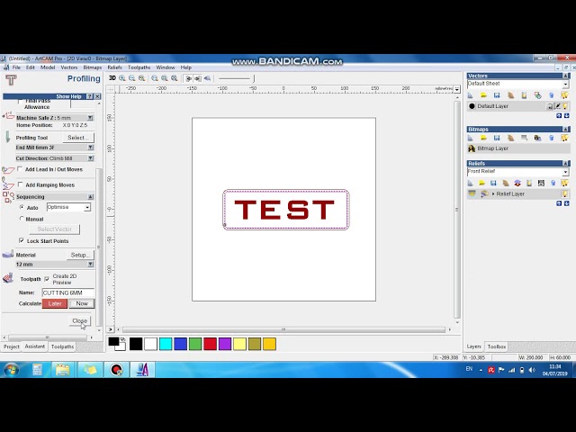Expand the 12 mm material section

(x=90, y=265)
